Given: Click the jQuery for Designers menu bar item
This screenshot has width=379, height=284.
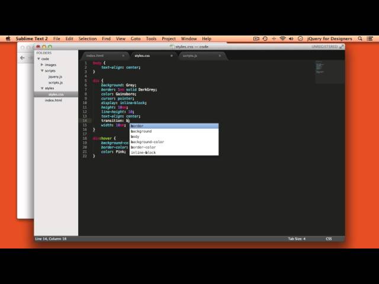Looking at the screenshot, I should (x=329, y=38).
